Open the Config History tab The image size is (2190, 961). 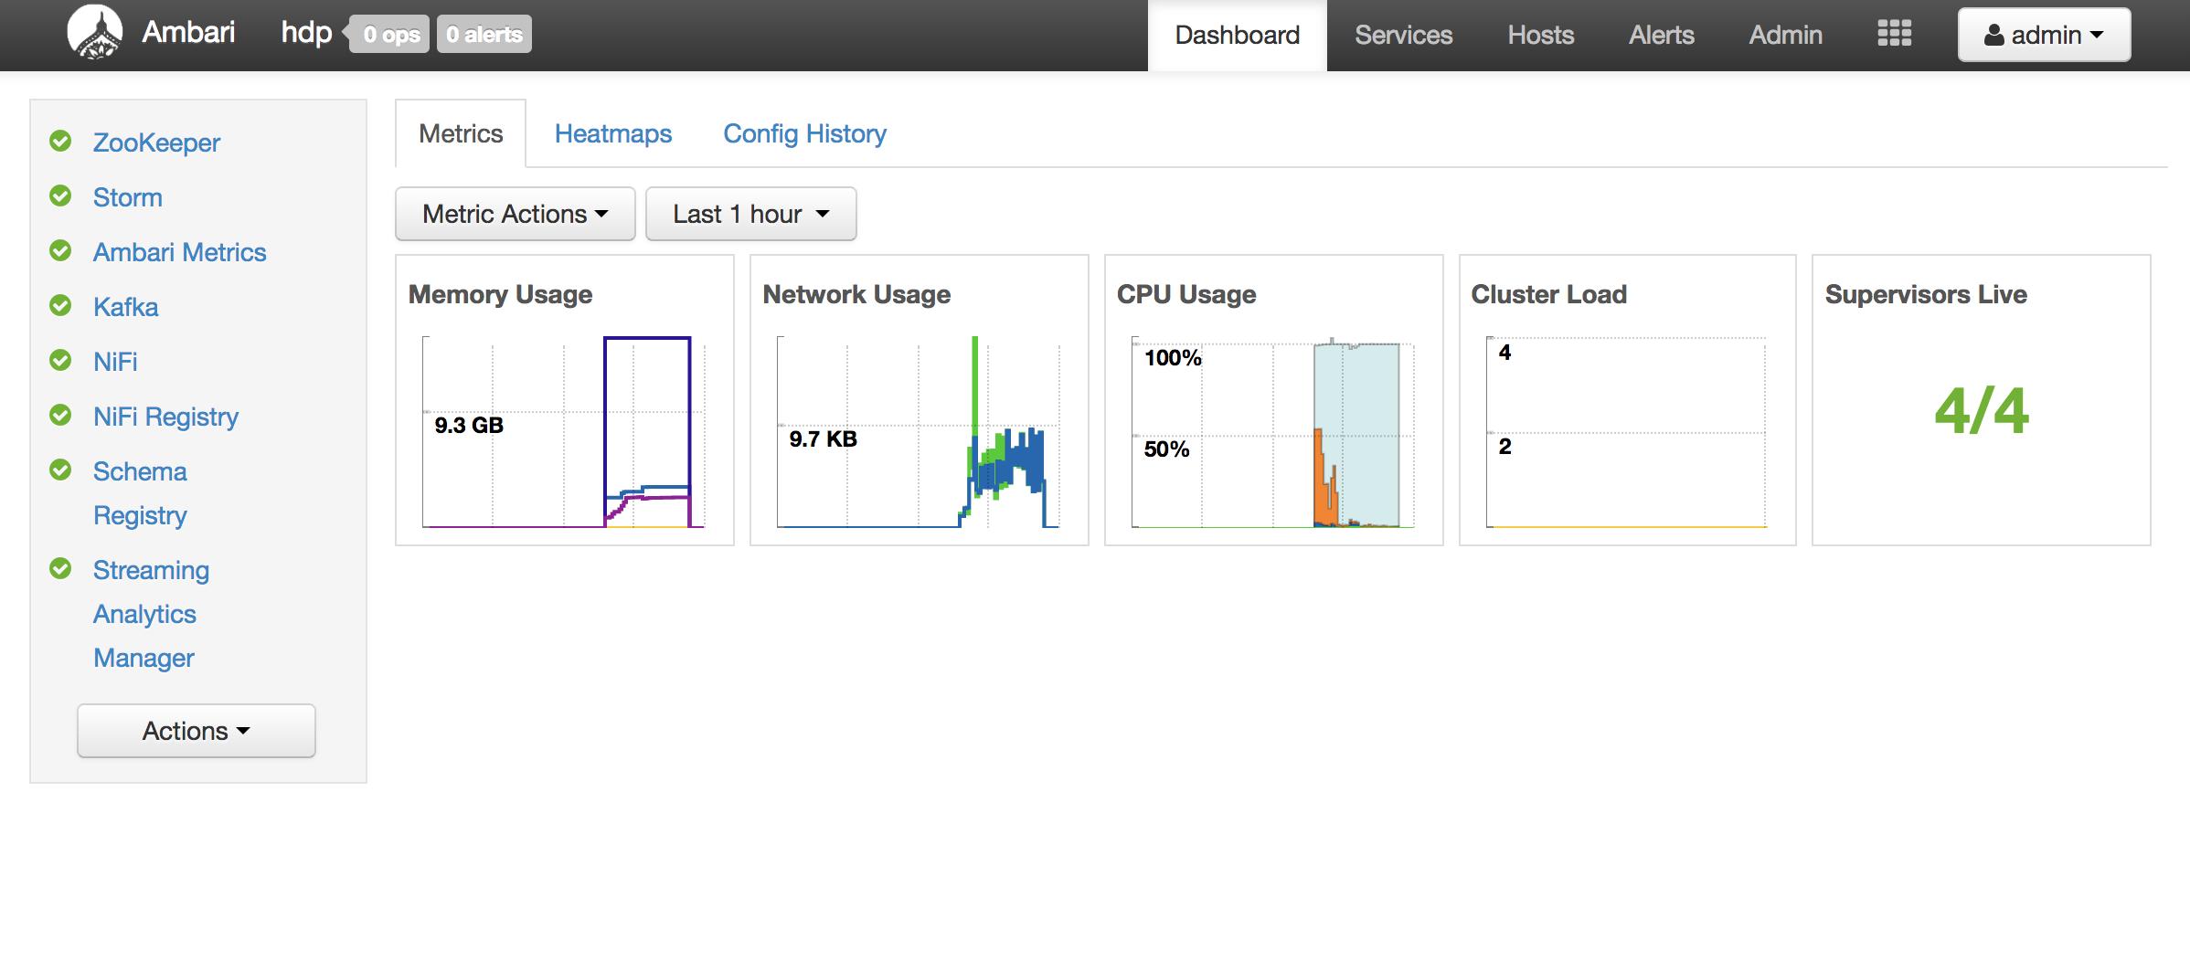(804, 133)
